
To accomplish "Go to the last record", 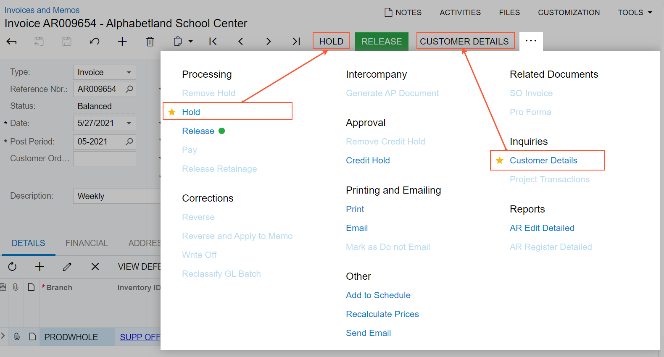I will pos(296,42).
